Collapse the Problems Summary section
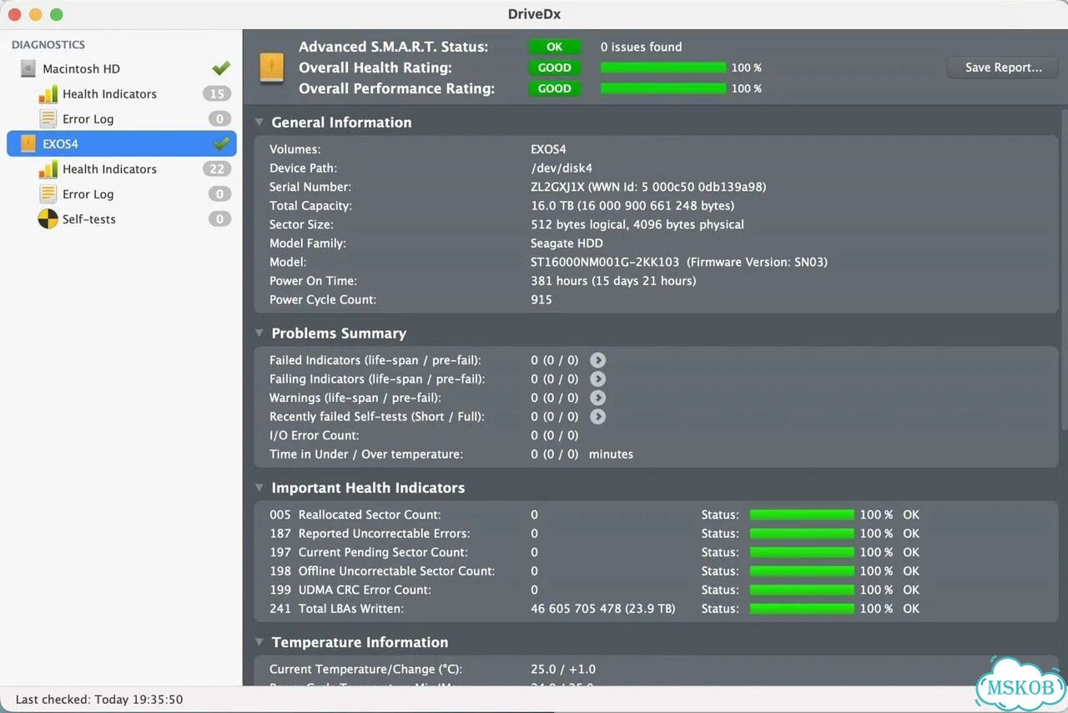 tap(259, 334)
